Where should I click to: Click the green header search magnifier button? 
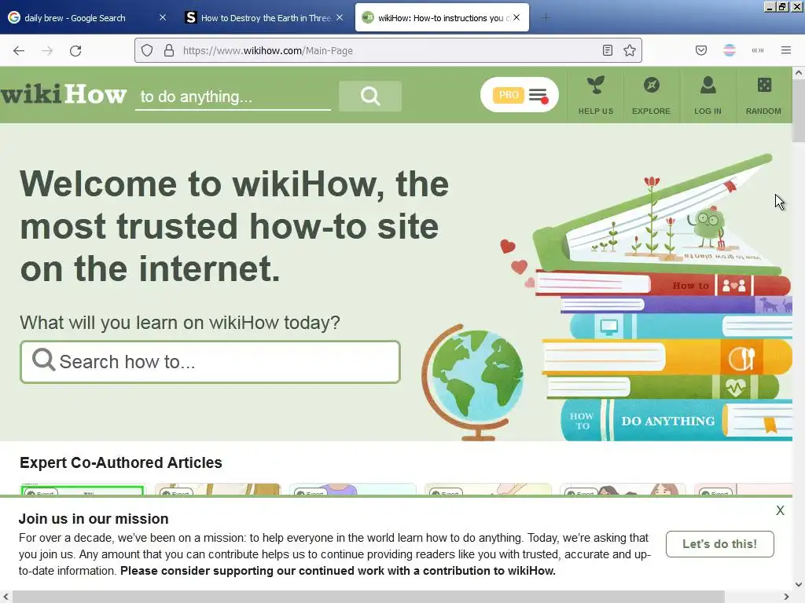click(370, 96)
